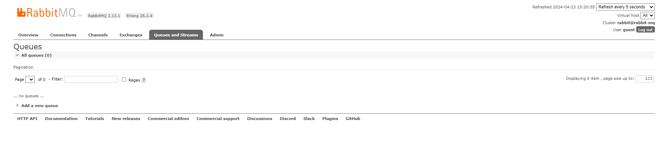Open the Plugins link
This screenshot has width=670, height=162.
(330, 119)
